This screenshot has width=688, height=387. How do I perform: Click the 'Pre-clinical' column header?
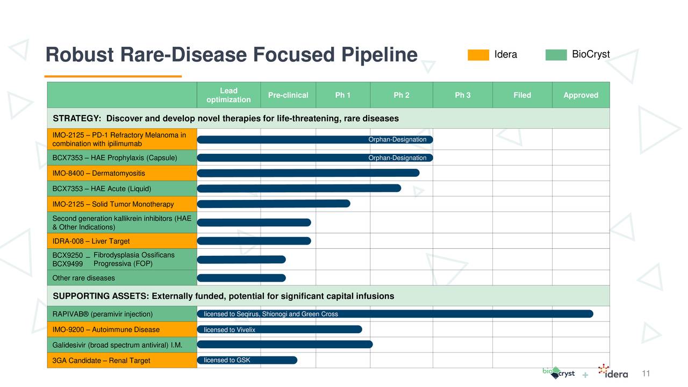(288, 95)
